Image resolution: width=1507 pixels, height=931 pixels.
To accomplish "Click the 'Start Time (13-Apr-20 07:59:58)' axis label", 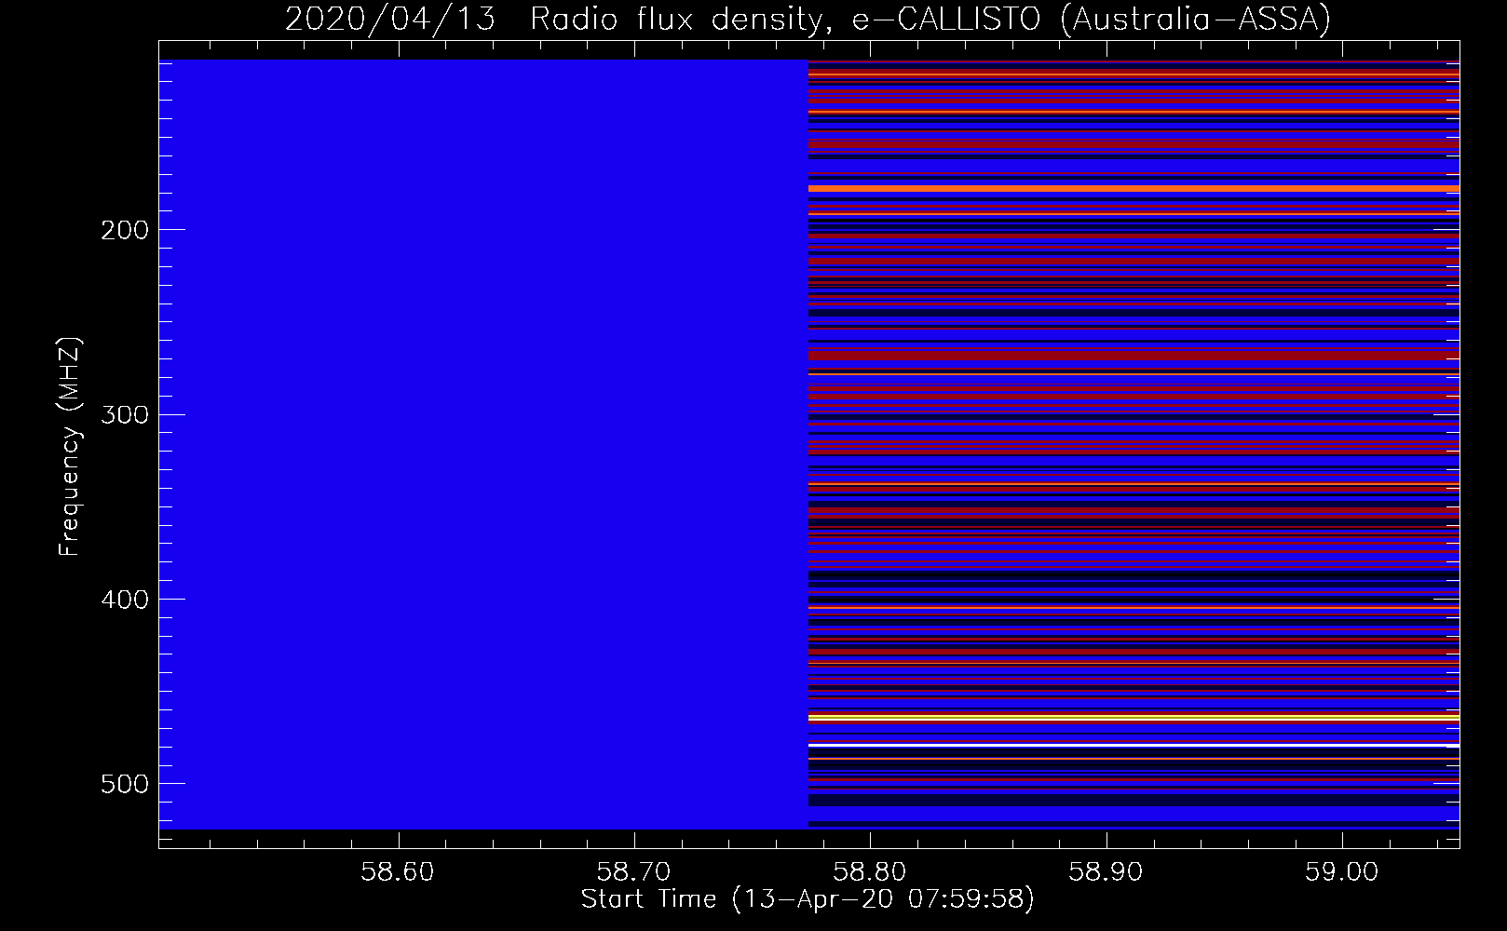I will click(x=808, y=899).
